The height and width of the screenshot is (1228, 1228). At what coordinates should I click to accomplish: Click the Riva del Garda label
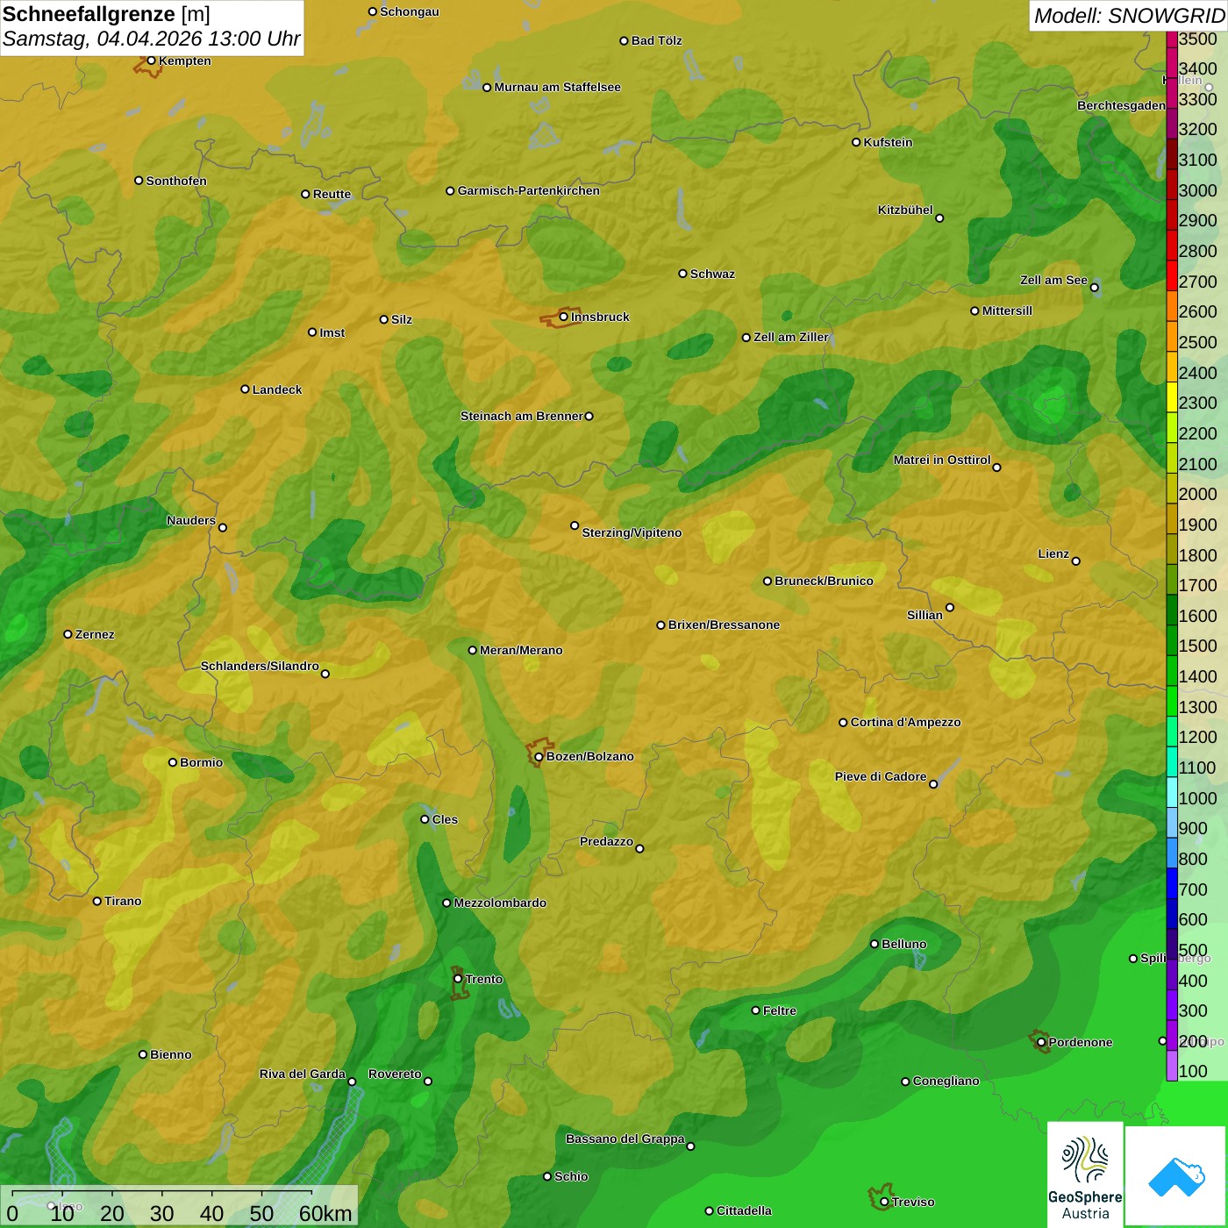tap(303, 1074)
